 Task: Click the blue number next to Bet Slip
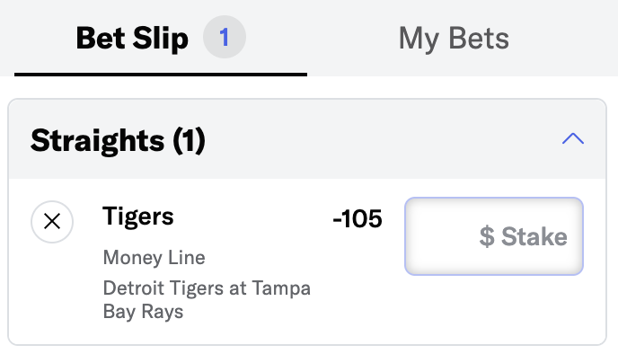tap(225, 37)
